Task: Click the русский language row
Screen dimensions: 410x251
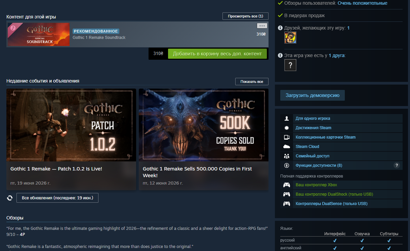Action: [341, 241]
